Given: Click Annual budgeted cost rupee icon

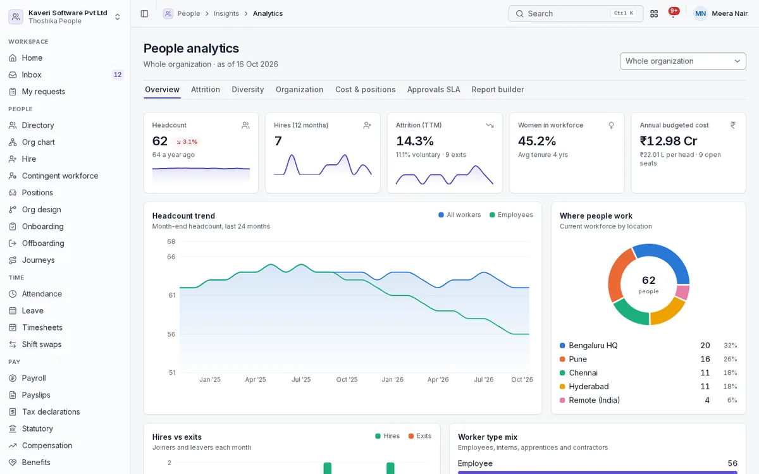Looking at the screenshot, I should click(x=733, y=125).
